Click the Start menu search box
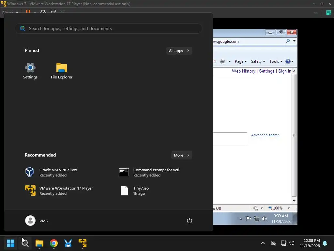Viewport: 334px width, 251px height. pyautogui.click(x=109, y=28)
